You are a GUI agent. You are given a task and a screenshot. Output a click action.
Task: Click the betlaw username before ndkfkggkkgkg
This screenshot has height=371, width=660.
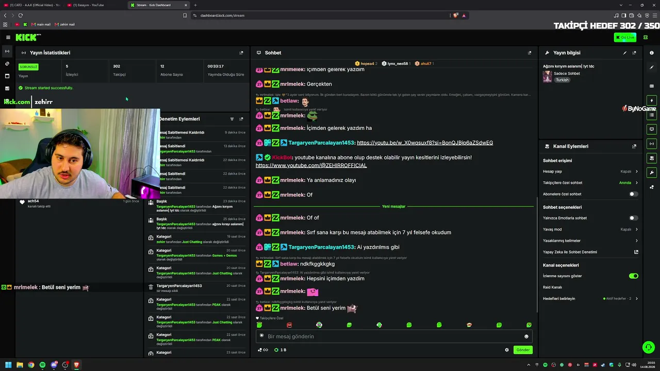(289, 264)
